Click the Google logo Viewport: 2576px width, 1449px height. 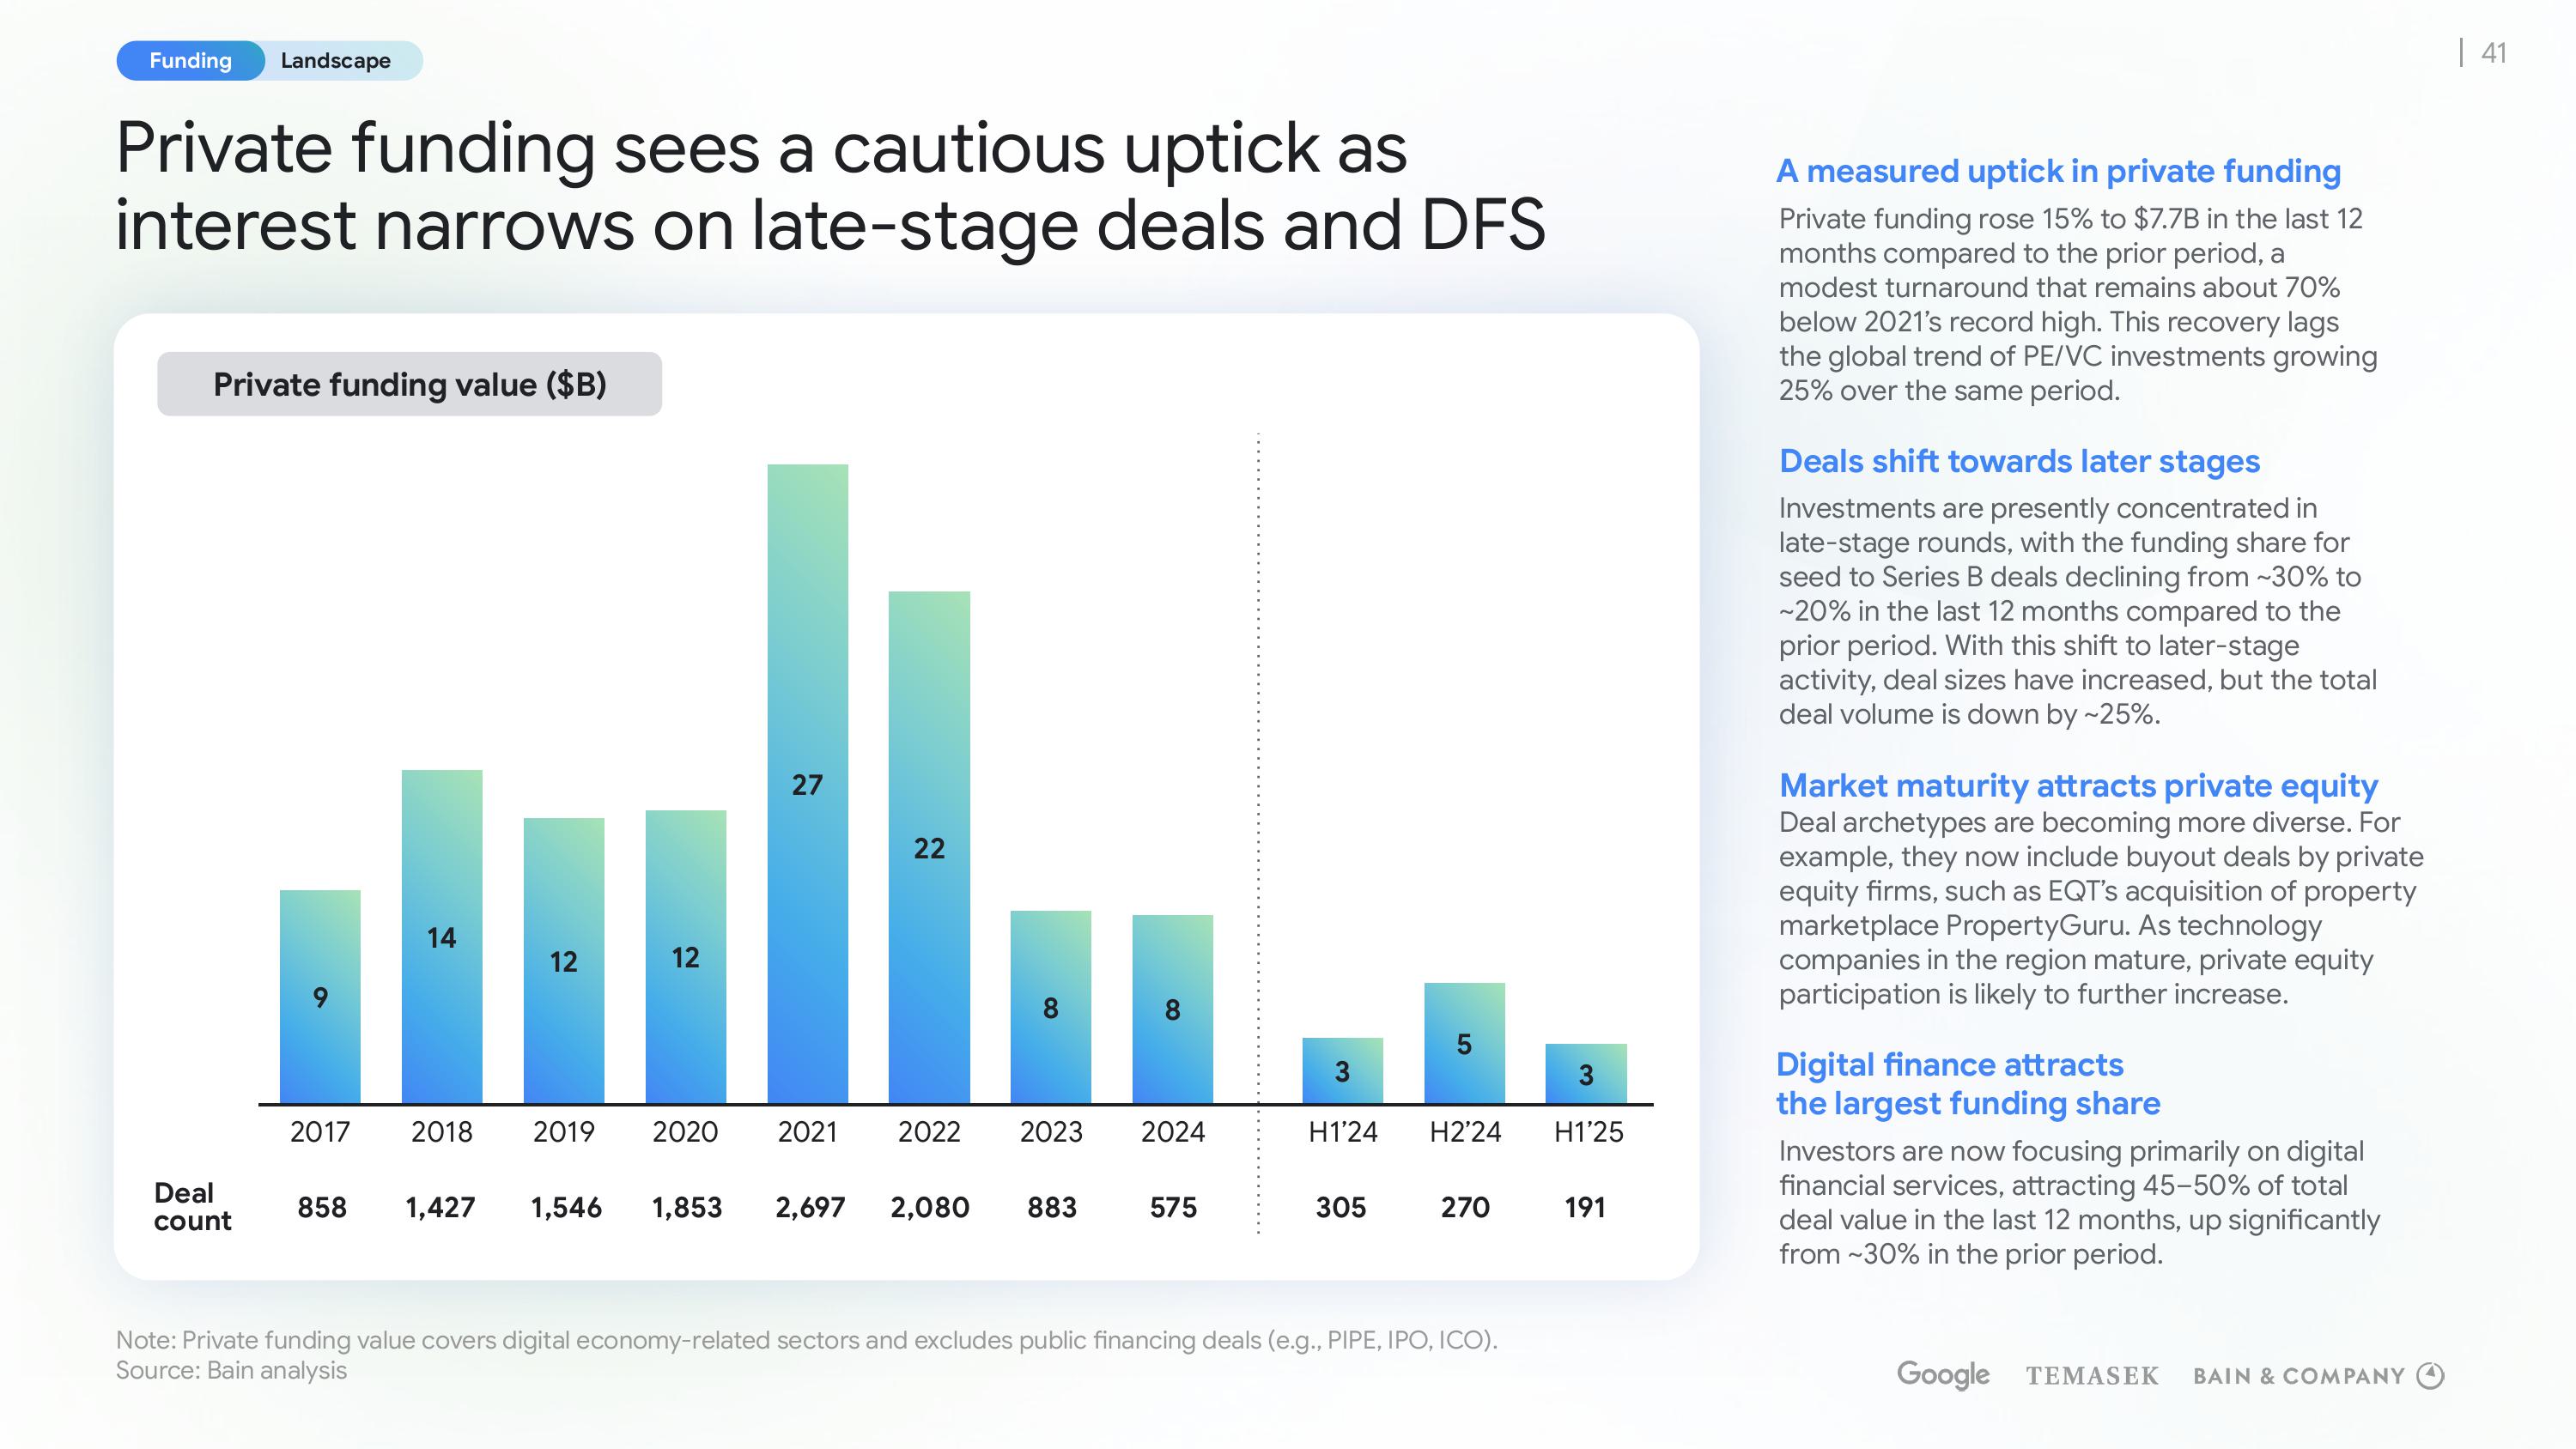click(1942, 1374)
